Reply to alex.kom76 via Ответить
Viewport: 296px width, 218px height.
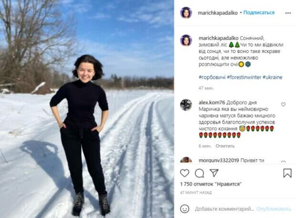pos(225,146)
